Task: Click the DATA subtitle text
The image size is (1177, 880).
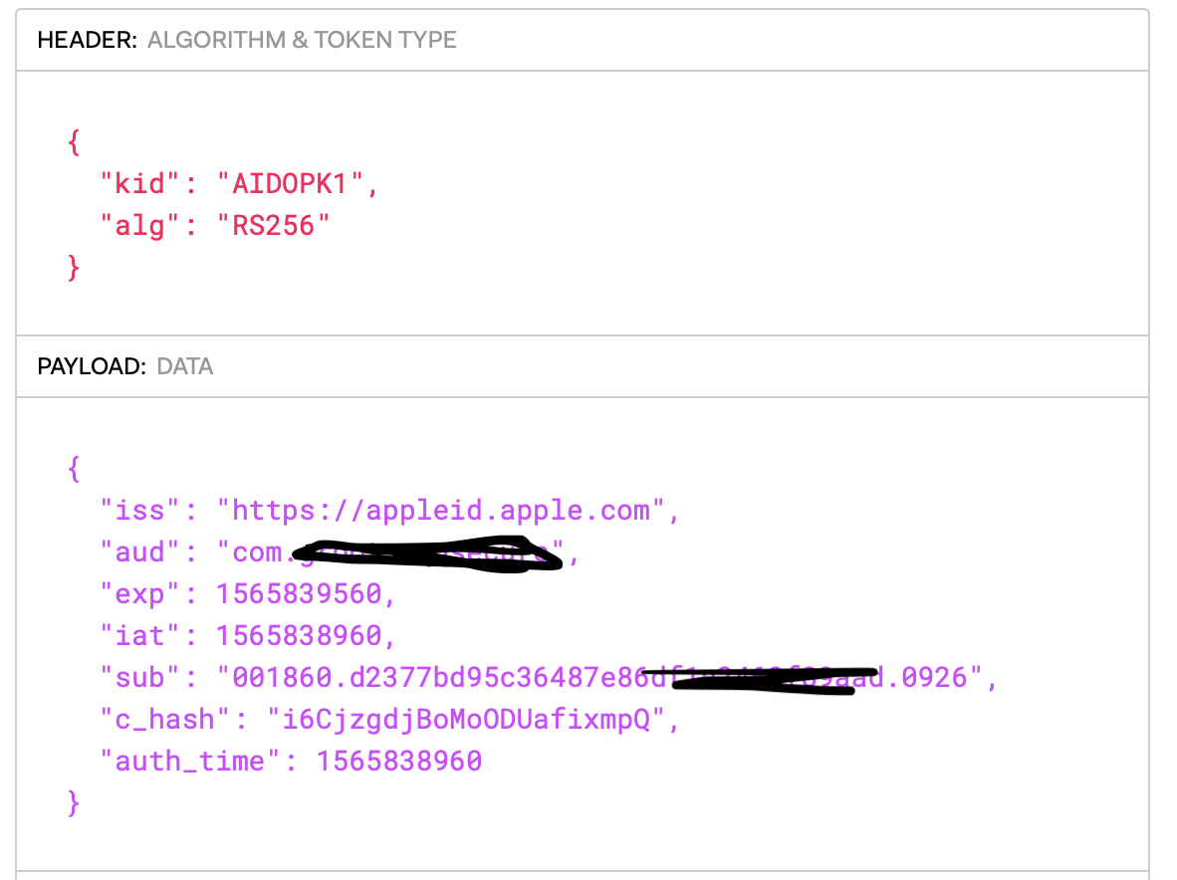Action: point(184,366)
